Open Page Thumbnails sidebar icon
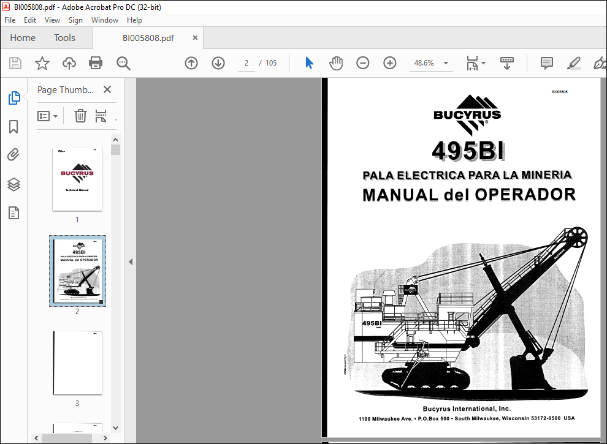This screenshot has width=607, height=444. (x=14, y=98)
